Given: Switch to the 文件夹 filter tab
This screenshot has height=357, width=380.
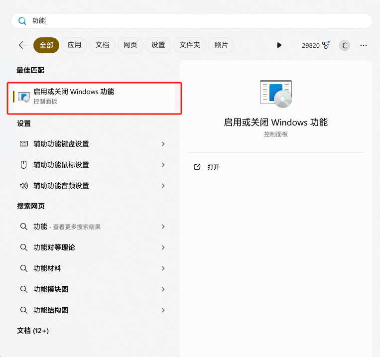Looking at the screenshot, I should (x=190, y=45).
